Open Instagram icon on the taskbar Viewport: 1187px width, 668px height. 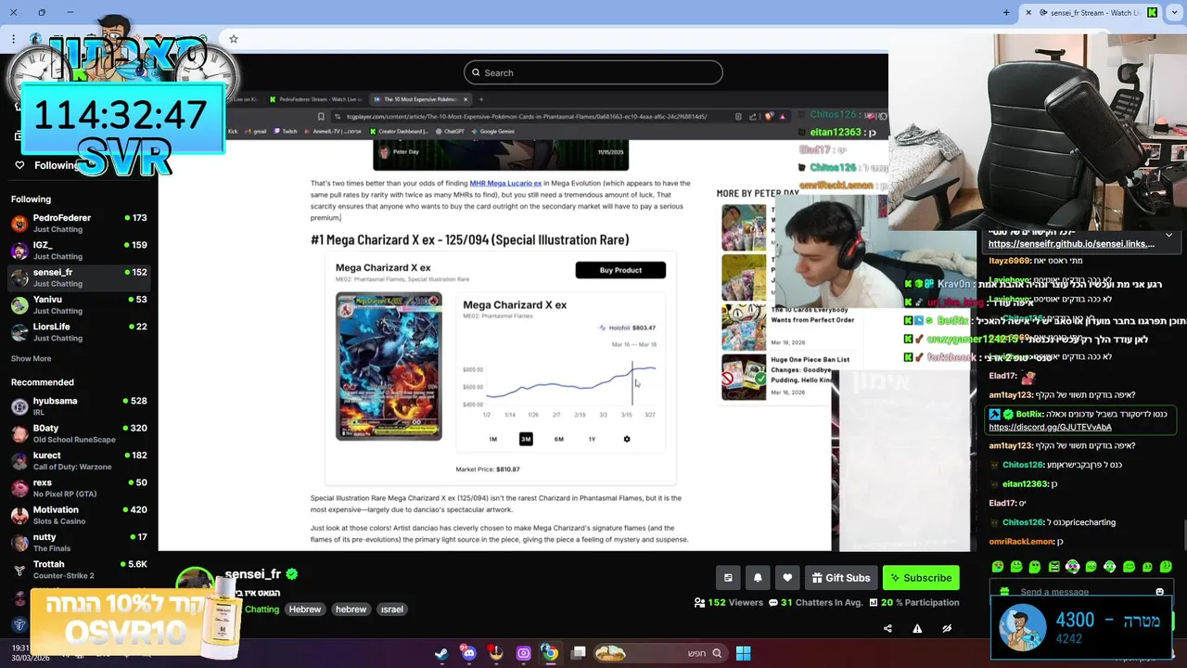(523, 653)
